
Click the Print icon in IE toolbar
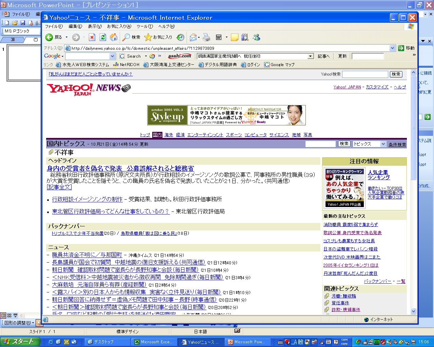[206, 37]
